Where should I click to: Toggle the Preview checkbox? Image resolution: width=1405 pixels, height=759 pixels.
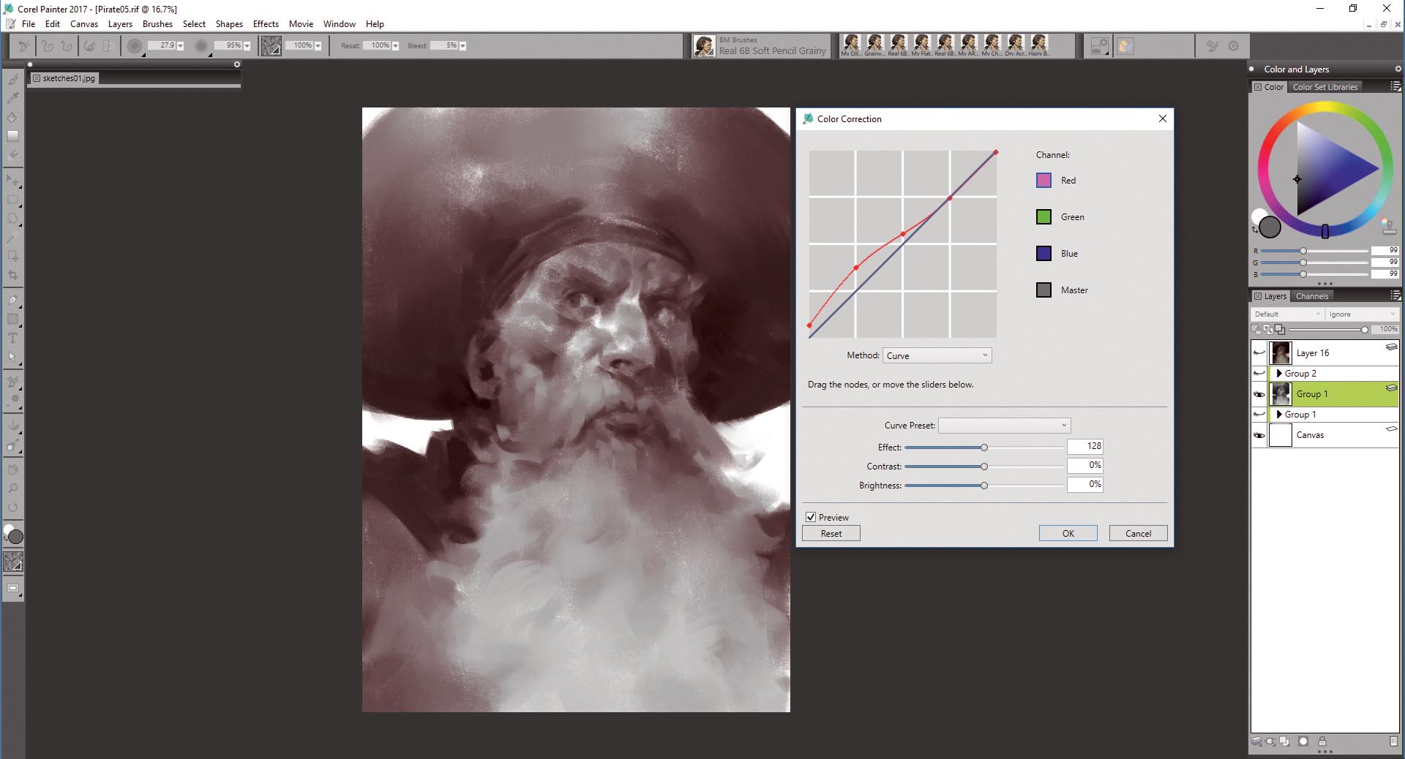(x=811, y=517)
